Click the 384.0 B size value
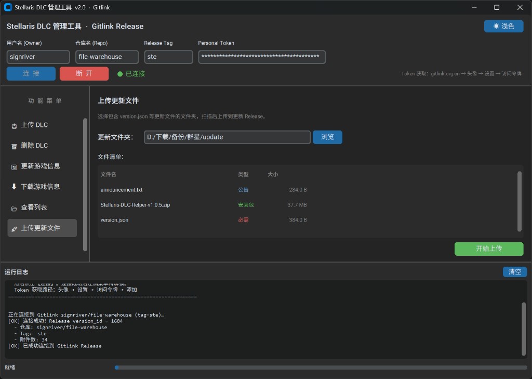532x379 pixels. pyautogui.click(x=298, y=220)
